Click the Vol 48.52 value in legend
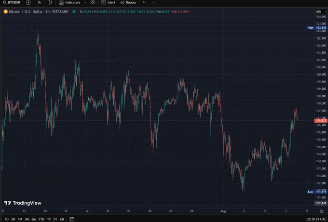 tap(163, 12)
